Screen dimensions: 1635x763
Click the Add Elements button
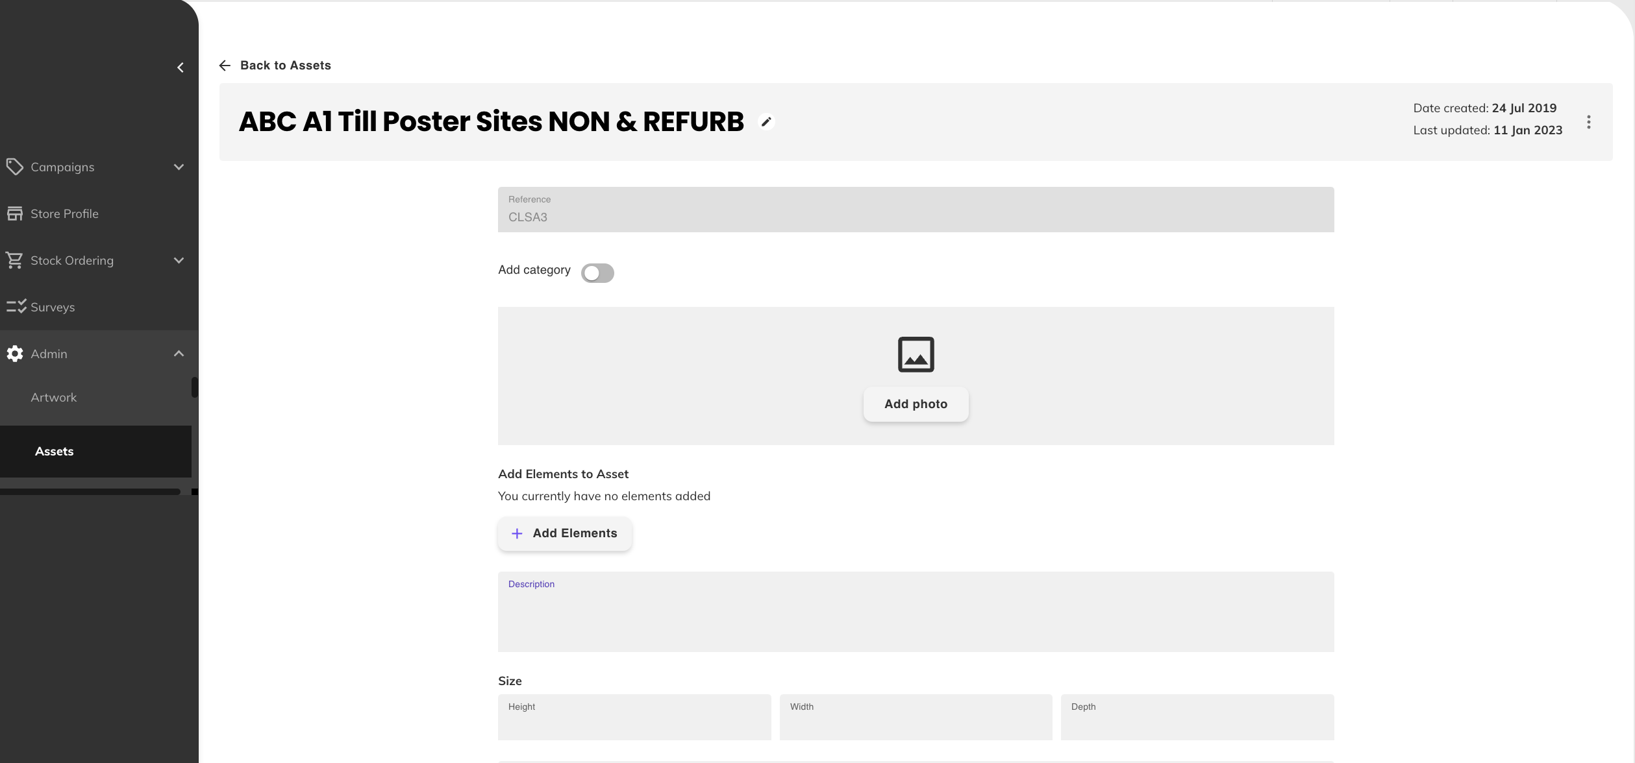click(564, 533)
